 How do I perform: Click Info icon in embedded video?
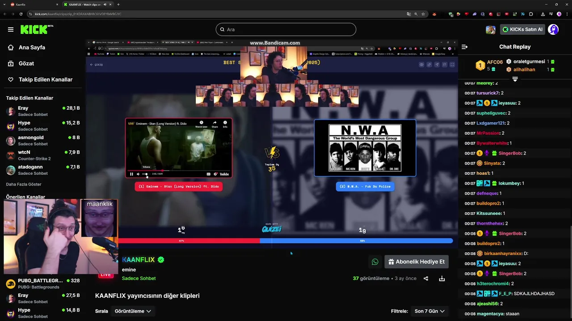pos(225,124)
